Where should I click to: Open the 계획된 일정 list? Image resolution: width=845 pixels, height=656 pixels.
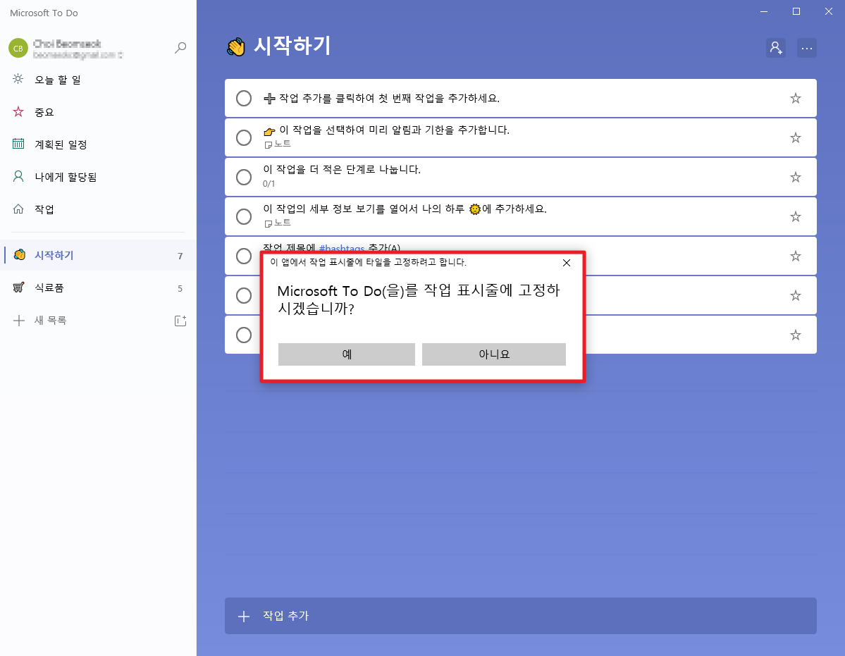click(98, 144)
